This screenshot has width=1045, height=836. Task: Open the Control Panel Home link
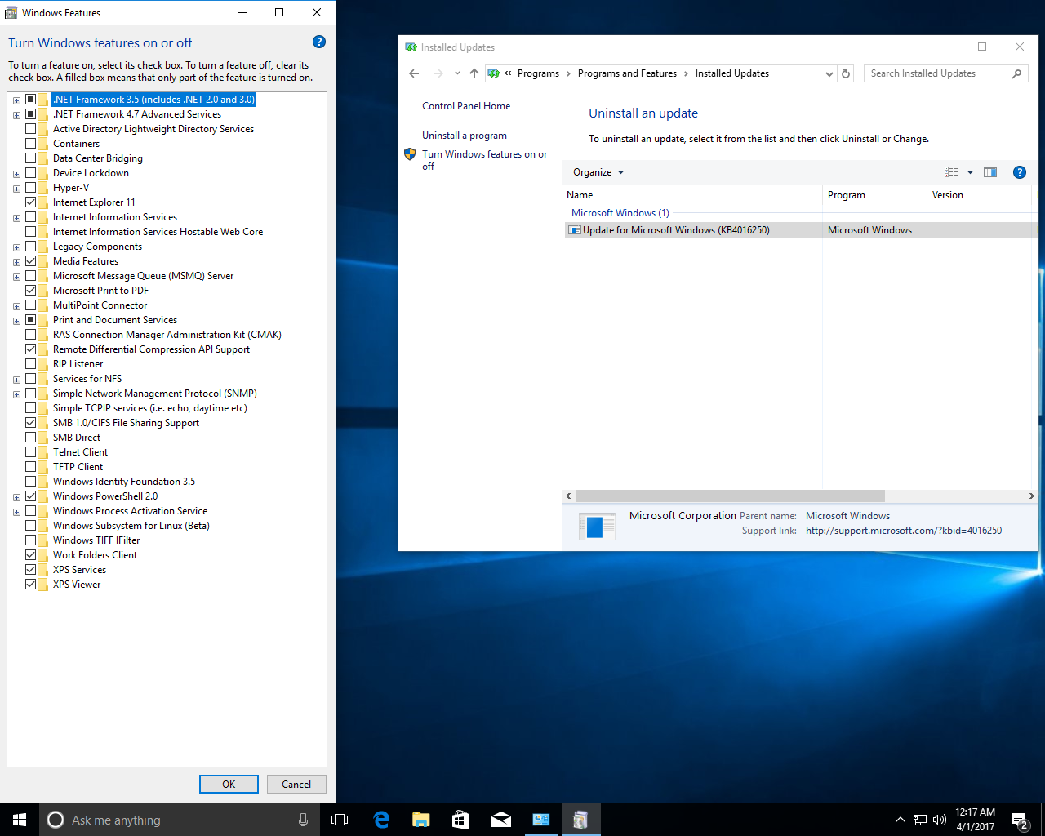(x=466, y=106)
